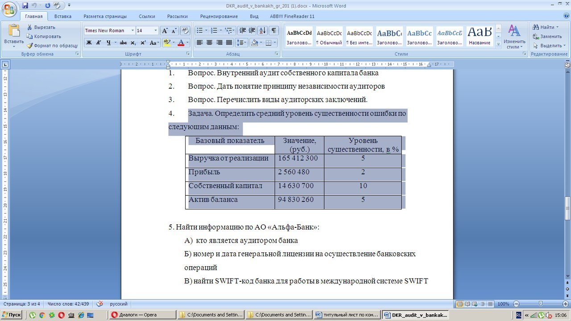Align text to the left
This screenshot has width=571, height=321.
pyautogui.click(x=199, y=43)
